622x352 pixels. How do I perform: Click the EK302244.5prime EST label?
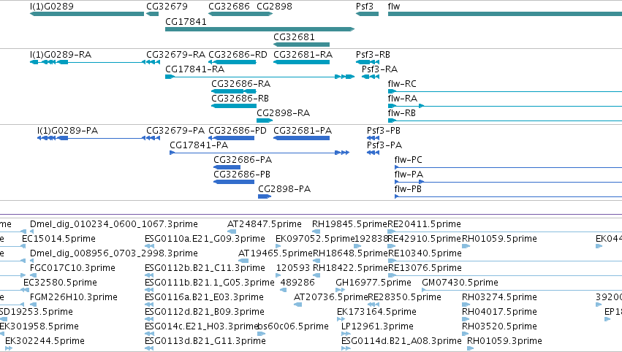(45, 341)
